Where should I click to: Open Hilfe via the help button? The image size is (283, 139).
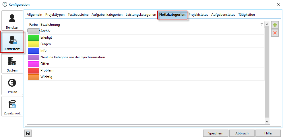(x=268, y=133)
